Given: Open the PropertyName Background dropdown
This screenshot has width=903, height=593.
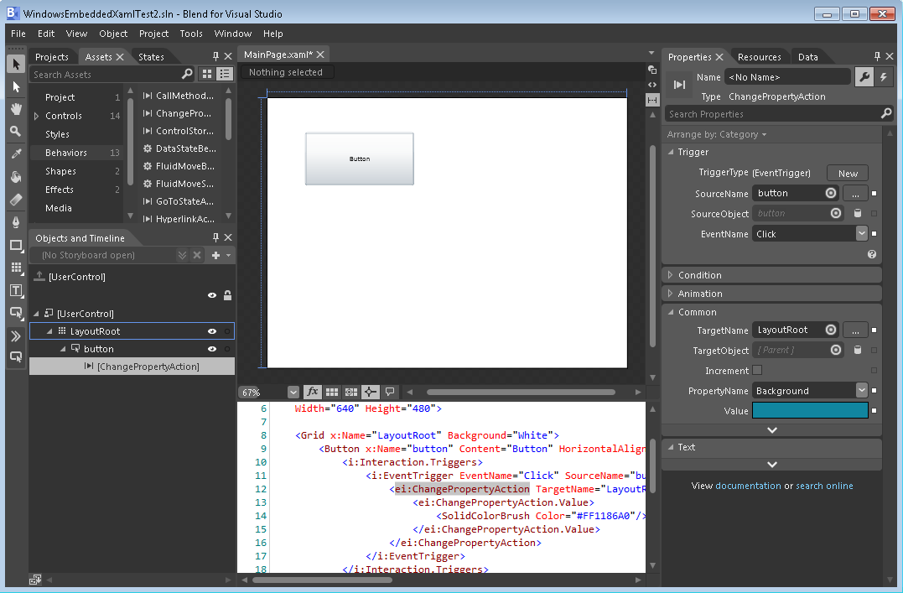Looking at the screenshot, I should click(x=862, y=390).
